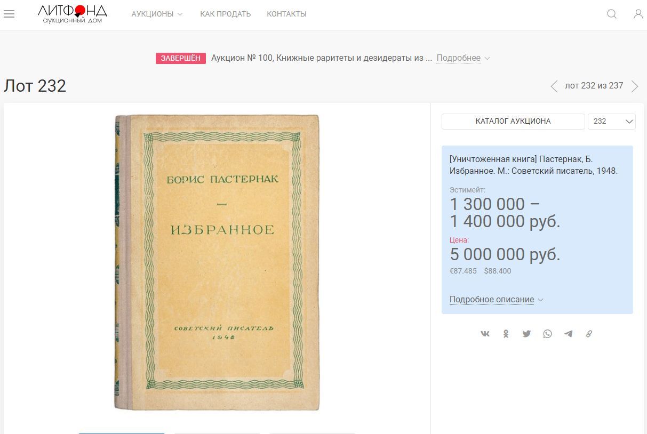Share lot on VK
Screen dimensions: 647x434
click(485, 334)
